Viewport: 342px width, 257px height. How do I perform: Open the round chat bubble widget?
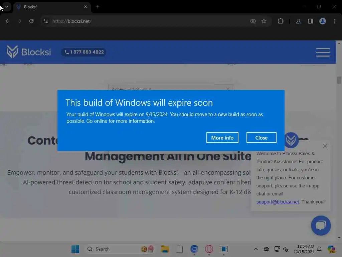click(321, 225)
